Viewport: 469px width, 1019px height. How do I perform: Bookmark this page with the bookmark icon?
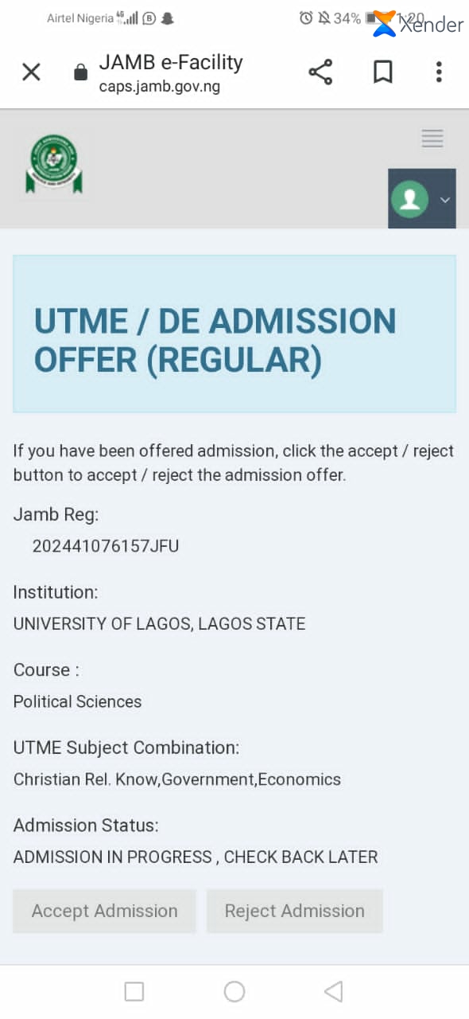(x=383, y=72)
